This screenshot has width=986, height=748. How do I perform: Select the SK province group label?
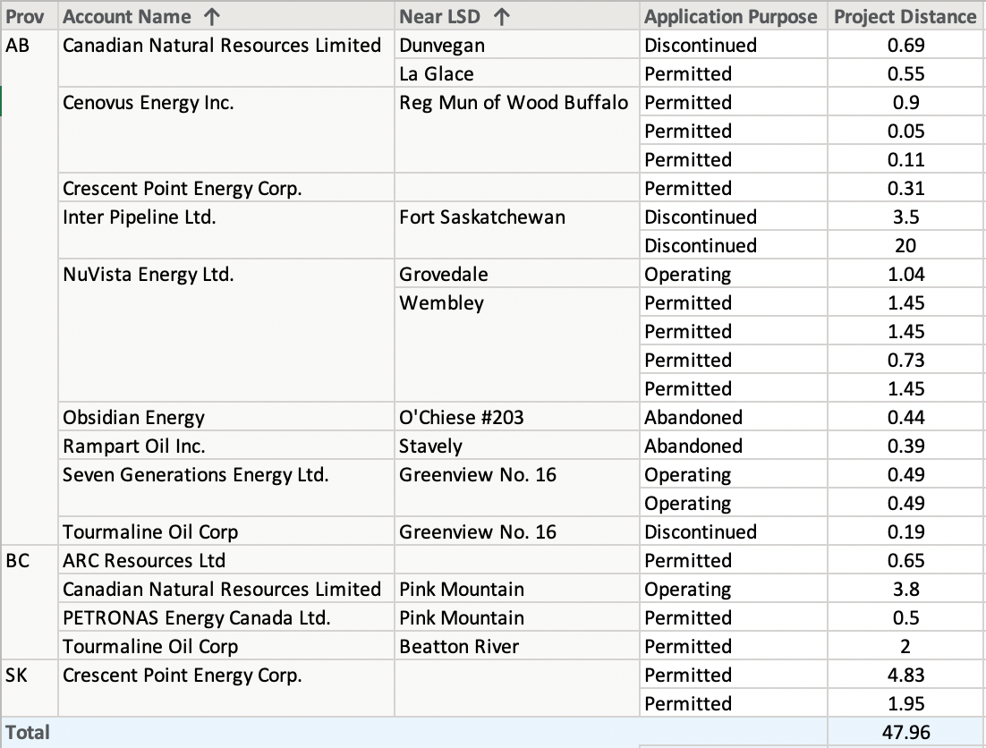point(18,676)
